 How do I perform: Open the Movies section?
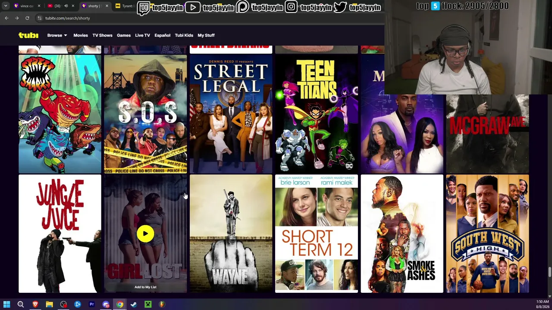(x=81, y=35)
